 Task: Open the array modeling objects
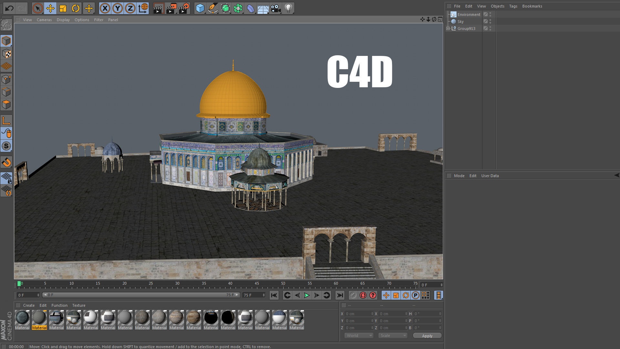pos(238,8)
